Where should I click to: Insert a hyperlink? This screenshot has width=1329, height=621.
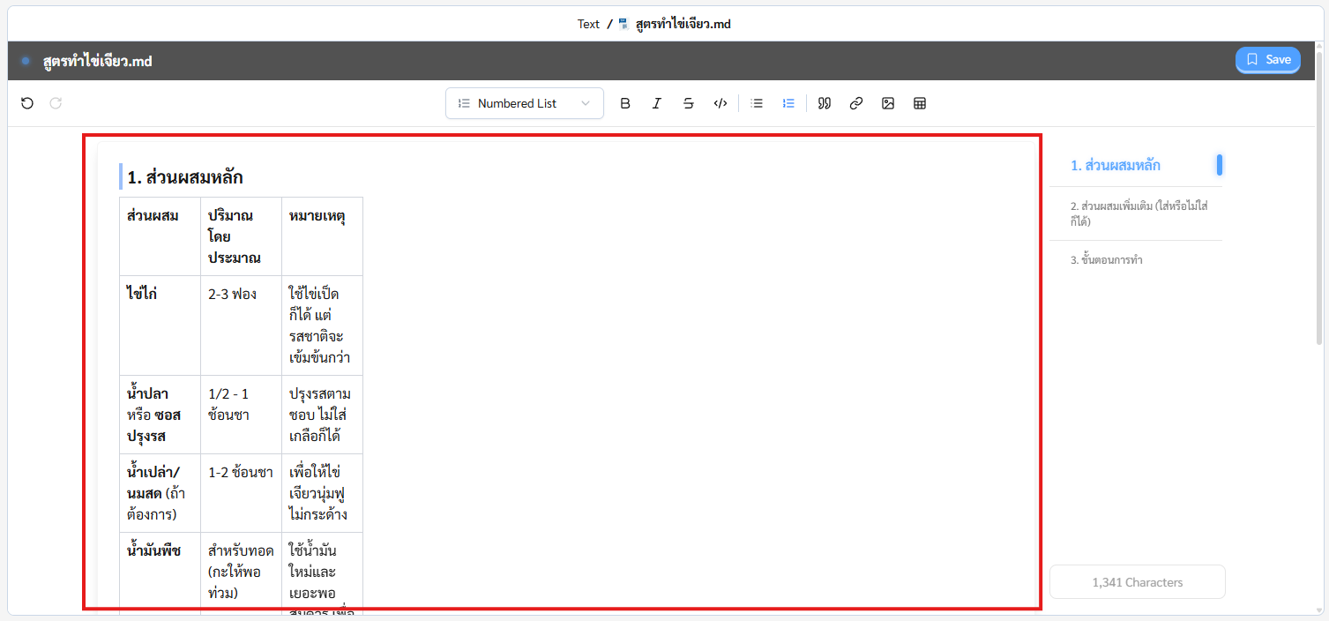point(856,103)
